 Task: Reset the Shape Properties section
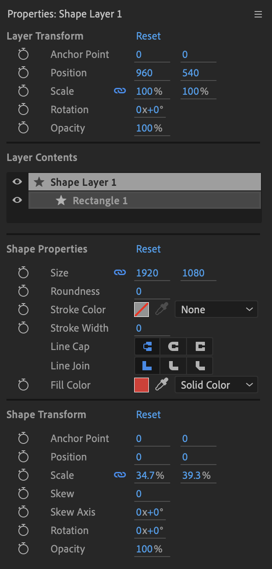pyautogui.click(x=148, y=249)
